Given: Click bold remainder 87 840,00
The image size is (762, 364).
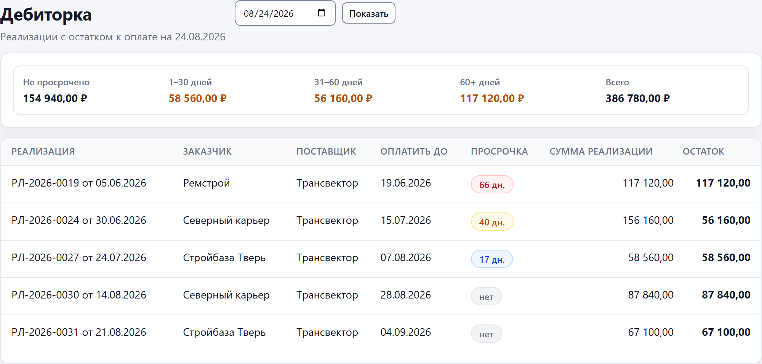Looking at the screenshot, I should click(x=726, y=295).
